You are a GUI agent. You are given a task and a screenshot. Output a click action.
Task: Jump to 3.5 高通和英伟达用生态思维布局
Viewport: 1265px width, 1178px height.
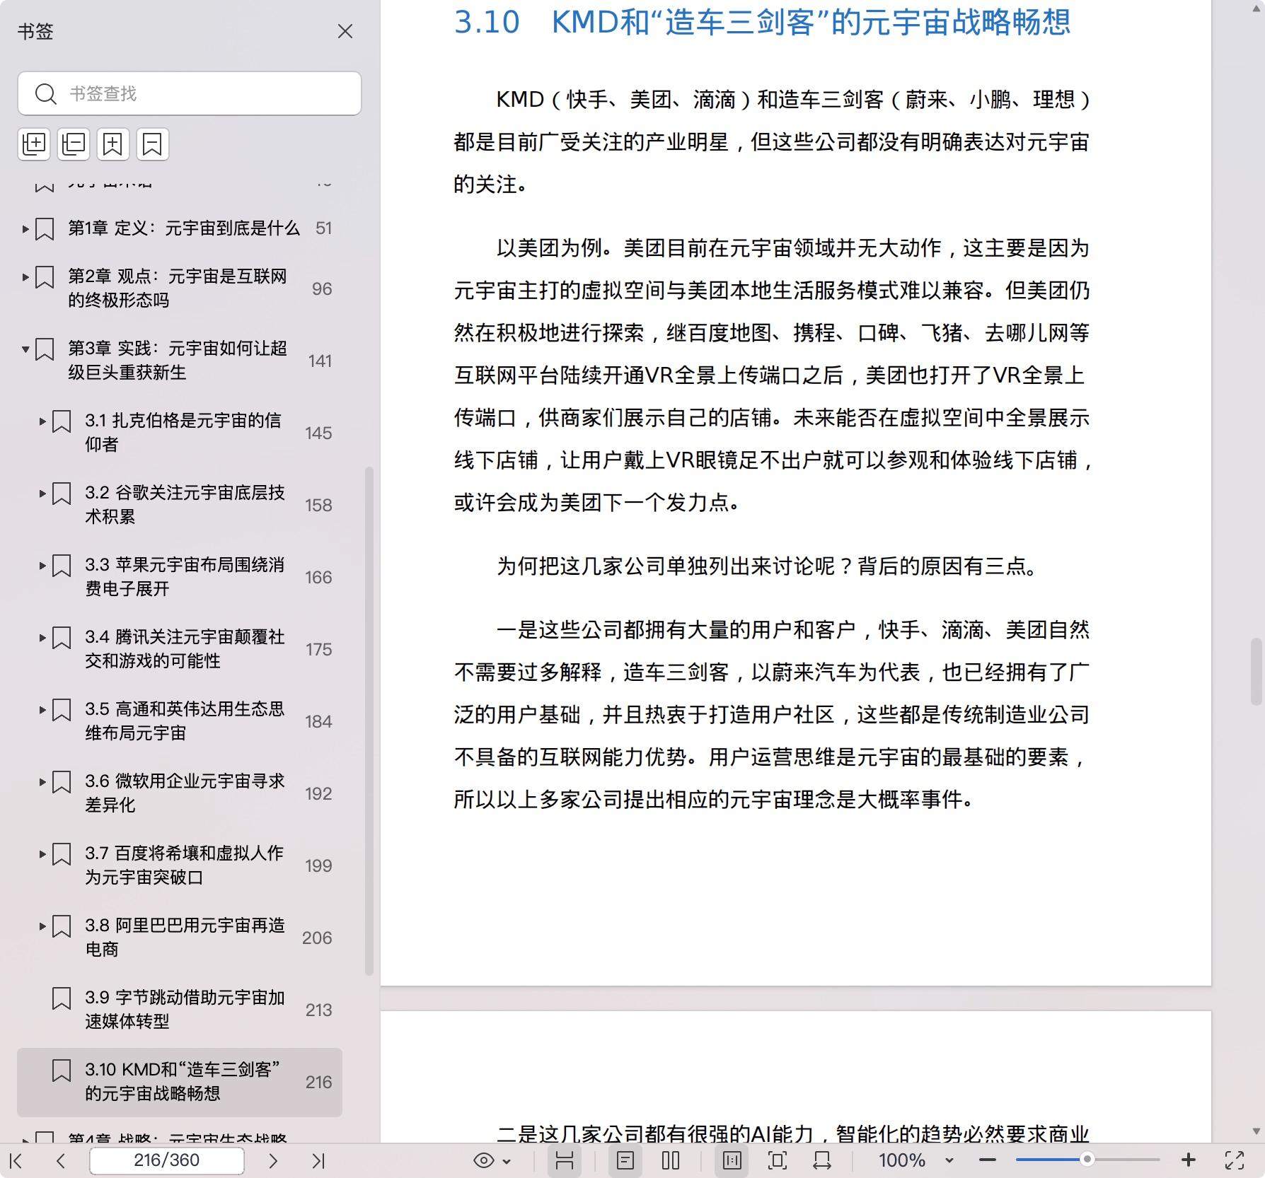pos(185,721)
